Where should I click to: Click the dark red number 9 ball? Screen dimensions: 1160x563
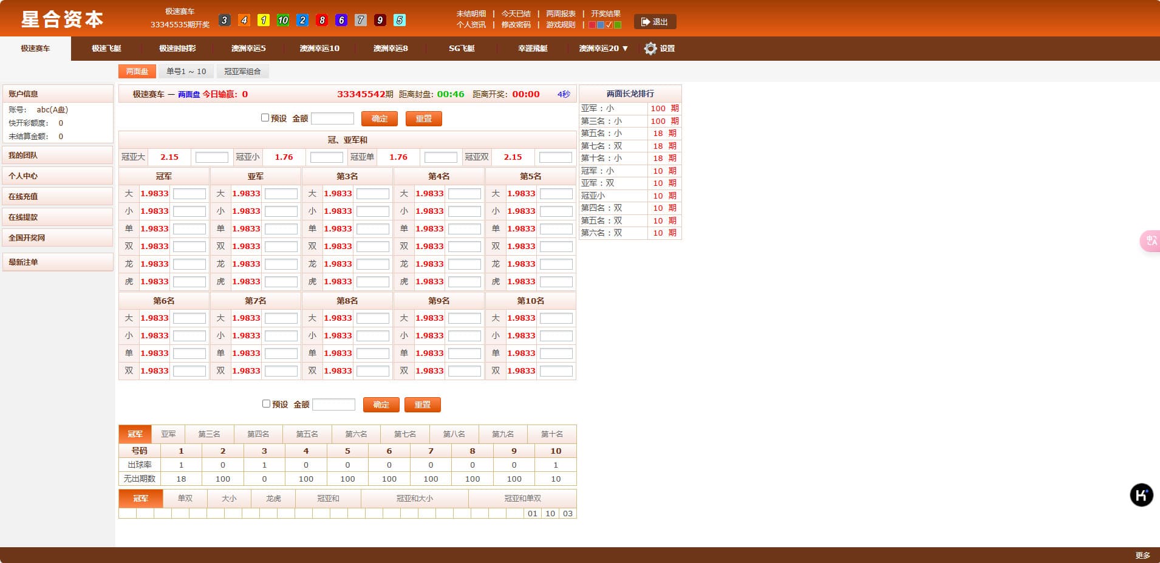coord(380,20)
